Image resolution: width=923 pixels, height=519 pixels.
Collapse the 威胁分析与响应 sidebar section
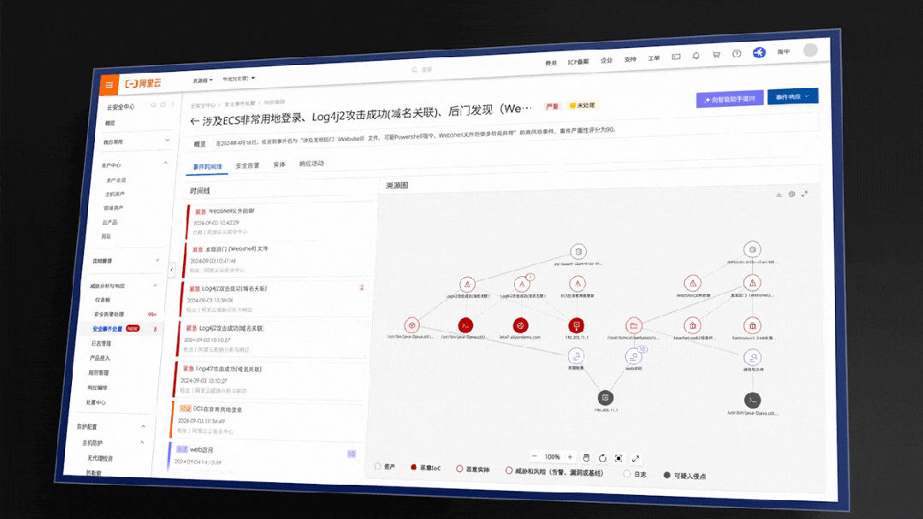coord(155,286)
